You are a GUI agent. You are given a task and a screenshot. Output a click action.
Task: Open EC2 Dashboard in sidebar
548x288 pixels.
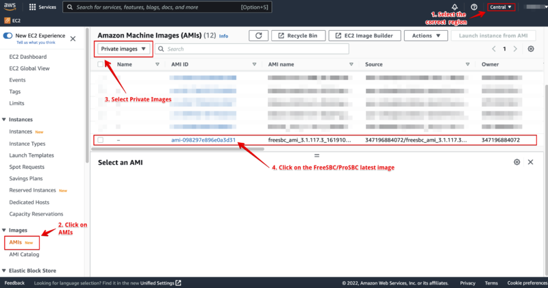(28, 57)
